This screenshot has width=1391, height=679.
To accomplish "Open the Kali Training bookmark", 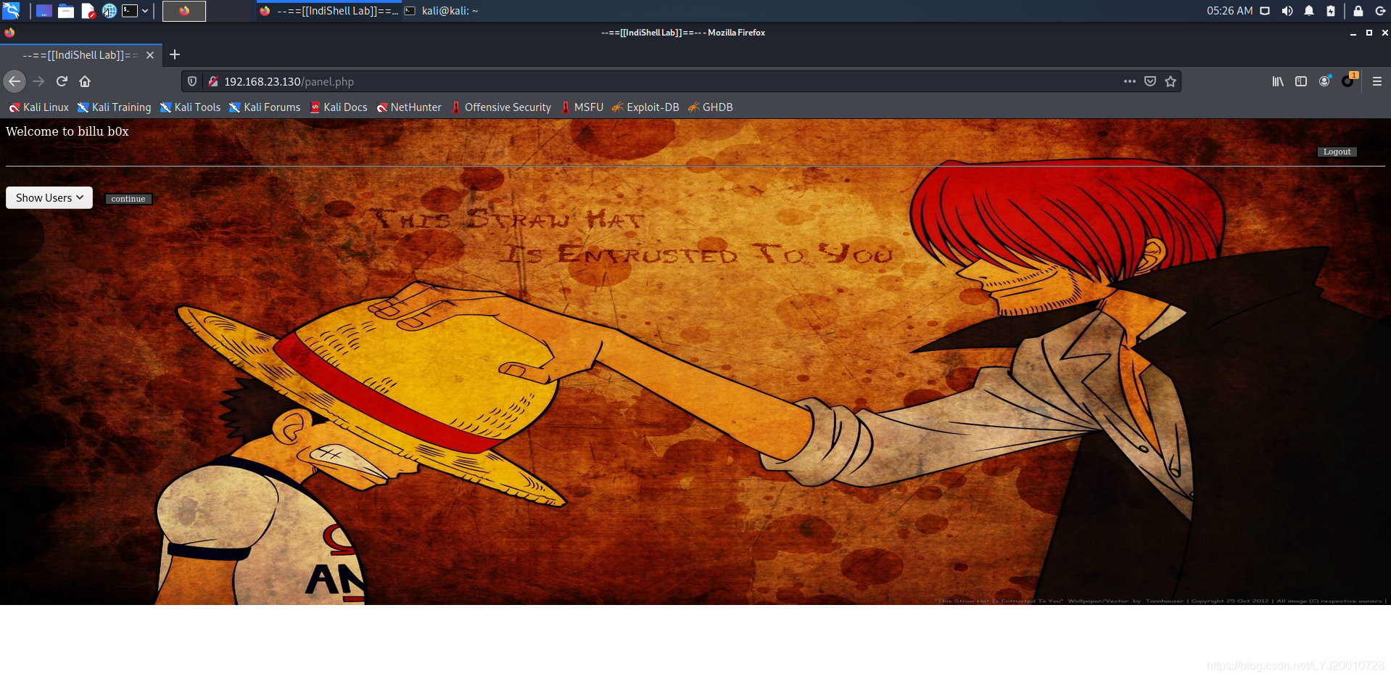I will [115, 107].
